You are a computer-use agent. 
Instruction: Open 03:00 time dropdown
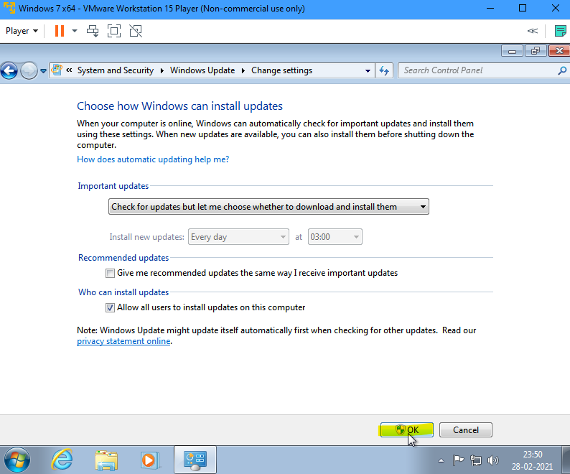(x=335, y=237)
